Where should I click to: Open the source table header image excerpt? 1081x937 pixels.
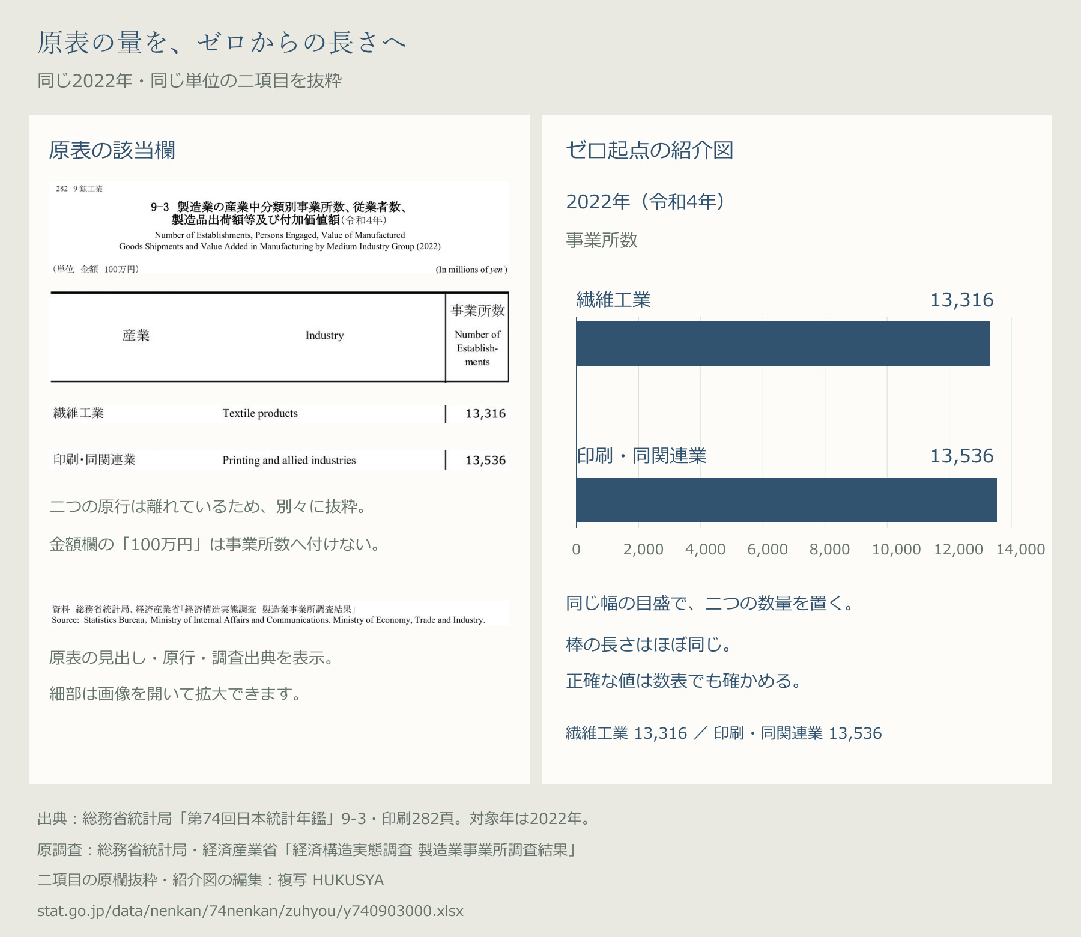pyautogui.click(x=279, y=228)
